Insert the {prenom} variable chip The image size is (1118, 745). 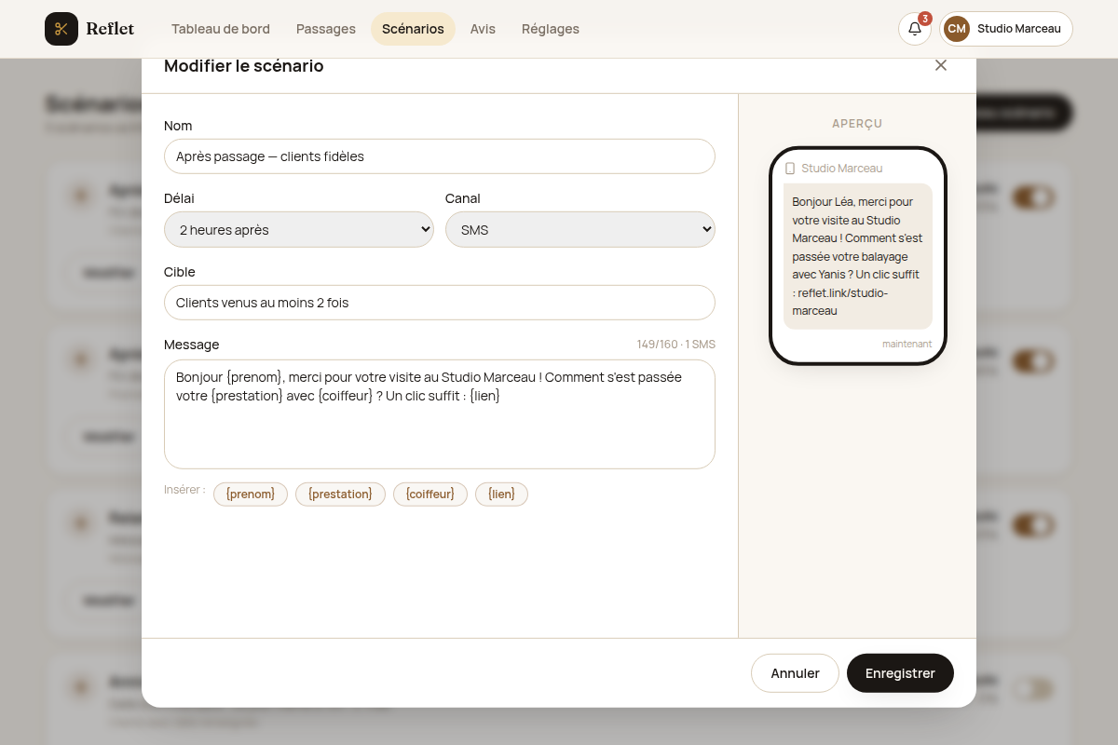[x=251, y=494]
